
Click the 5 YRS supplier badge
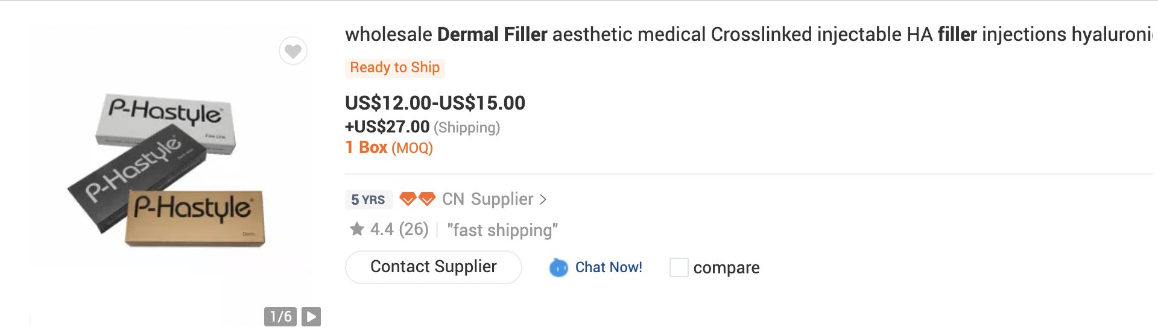(369, 199)
